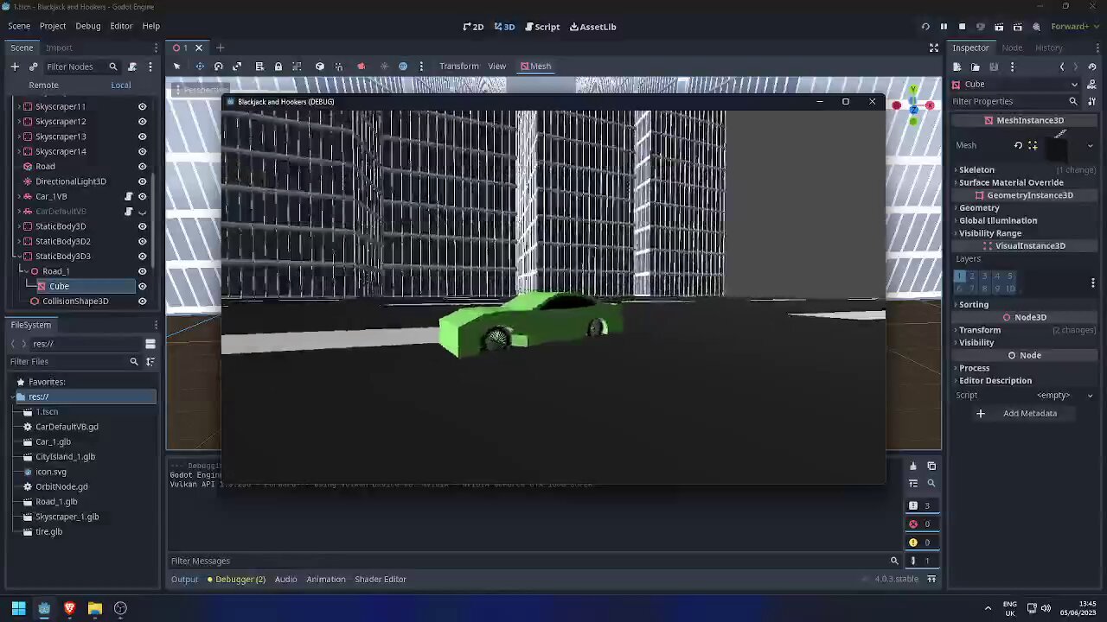This screenshot has height=622, width=1107.
Task: Open the Import dock tab
Action: tap(59, 48)
